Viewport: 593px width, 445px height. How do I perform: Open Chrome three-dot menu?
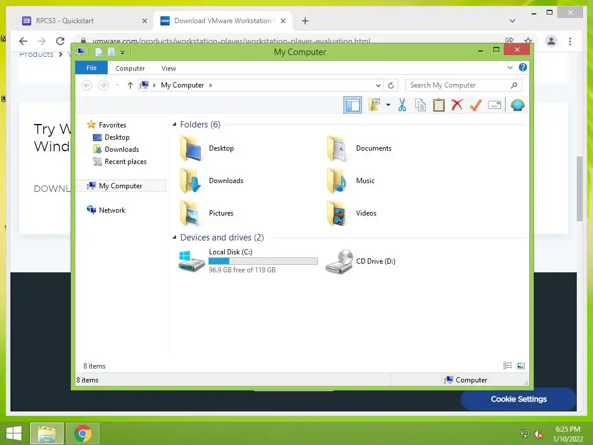click(x=570, y=41)
